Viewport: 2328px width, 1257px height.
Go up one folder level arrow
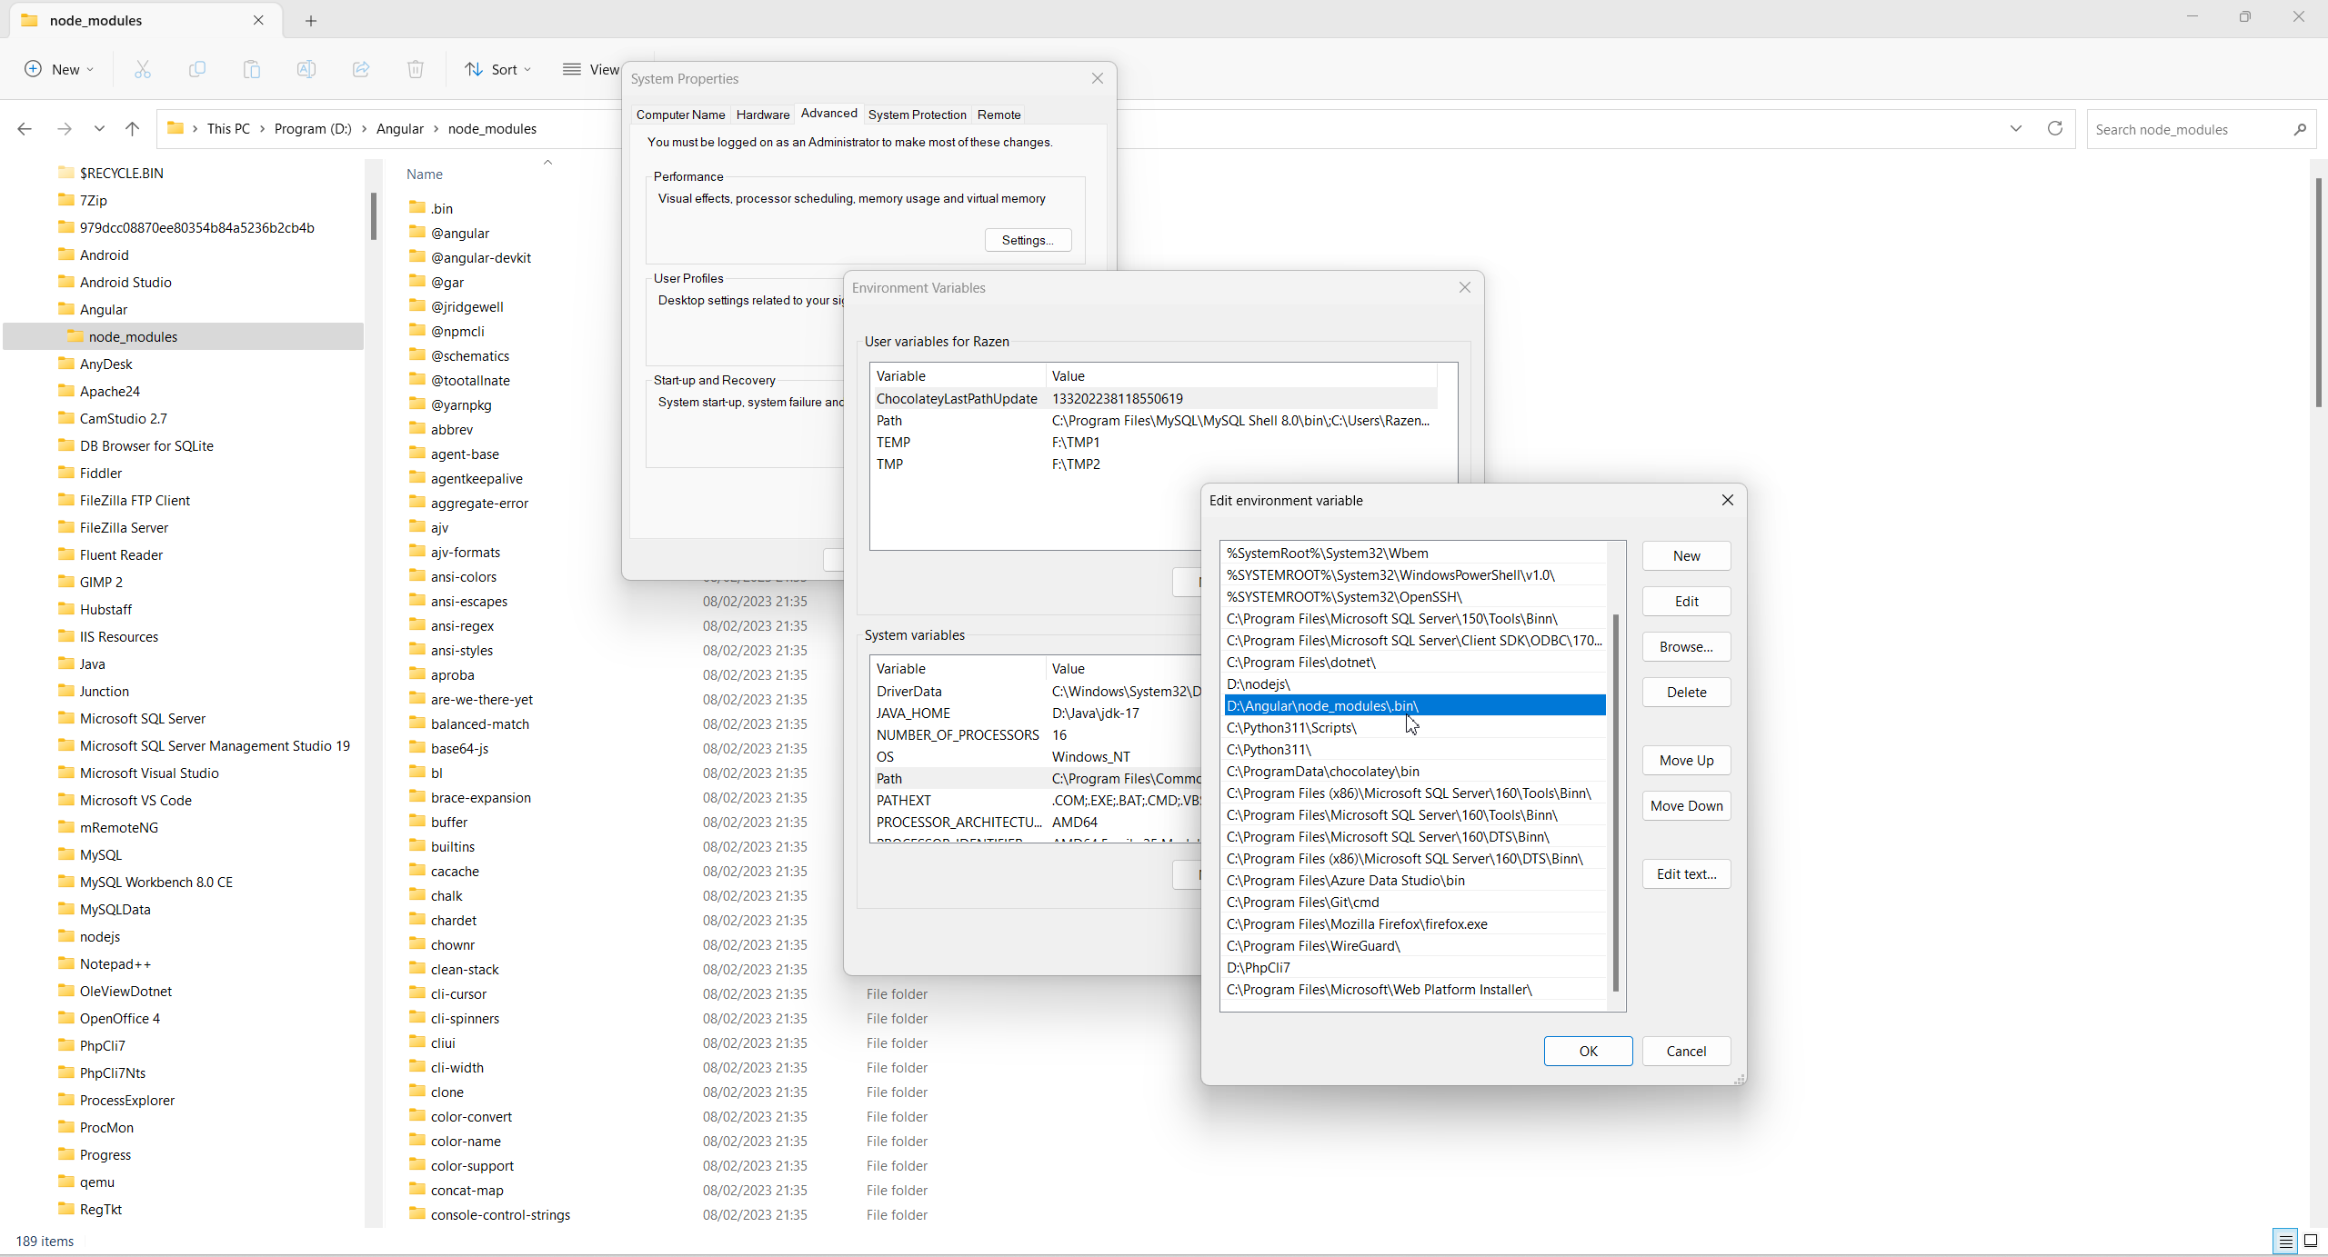point(132,129)
